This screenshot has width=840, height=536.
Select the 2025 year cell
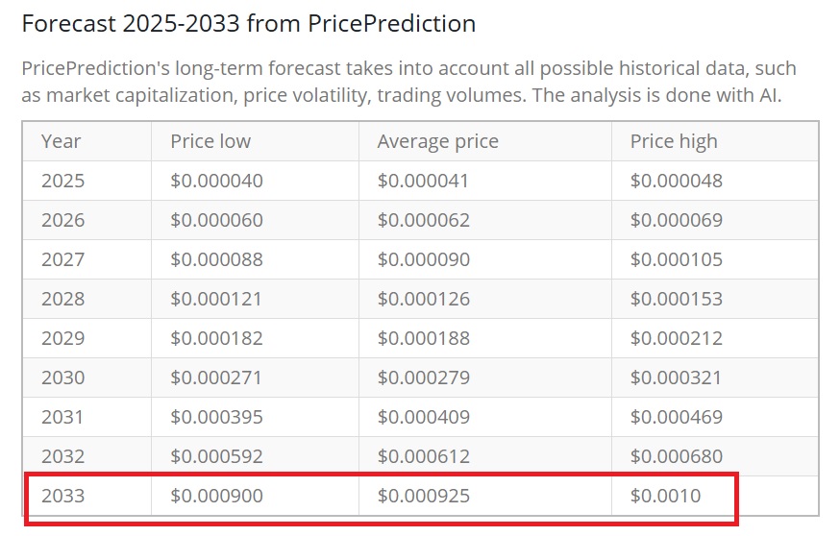coord(63,181)
